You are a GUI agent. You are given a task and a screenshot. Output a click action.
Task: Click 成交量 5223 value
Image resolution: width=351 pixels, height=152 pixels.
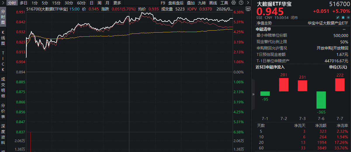click(x=181, y=9)
